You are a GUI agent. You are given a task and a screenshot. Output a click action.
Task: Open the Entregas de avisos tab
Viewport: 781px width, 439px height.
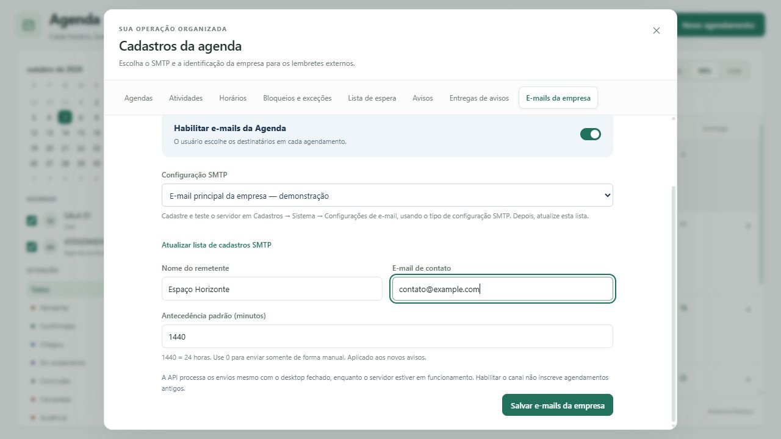(x=479, y=98)
